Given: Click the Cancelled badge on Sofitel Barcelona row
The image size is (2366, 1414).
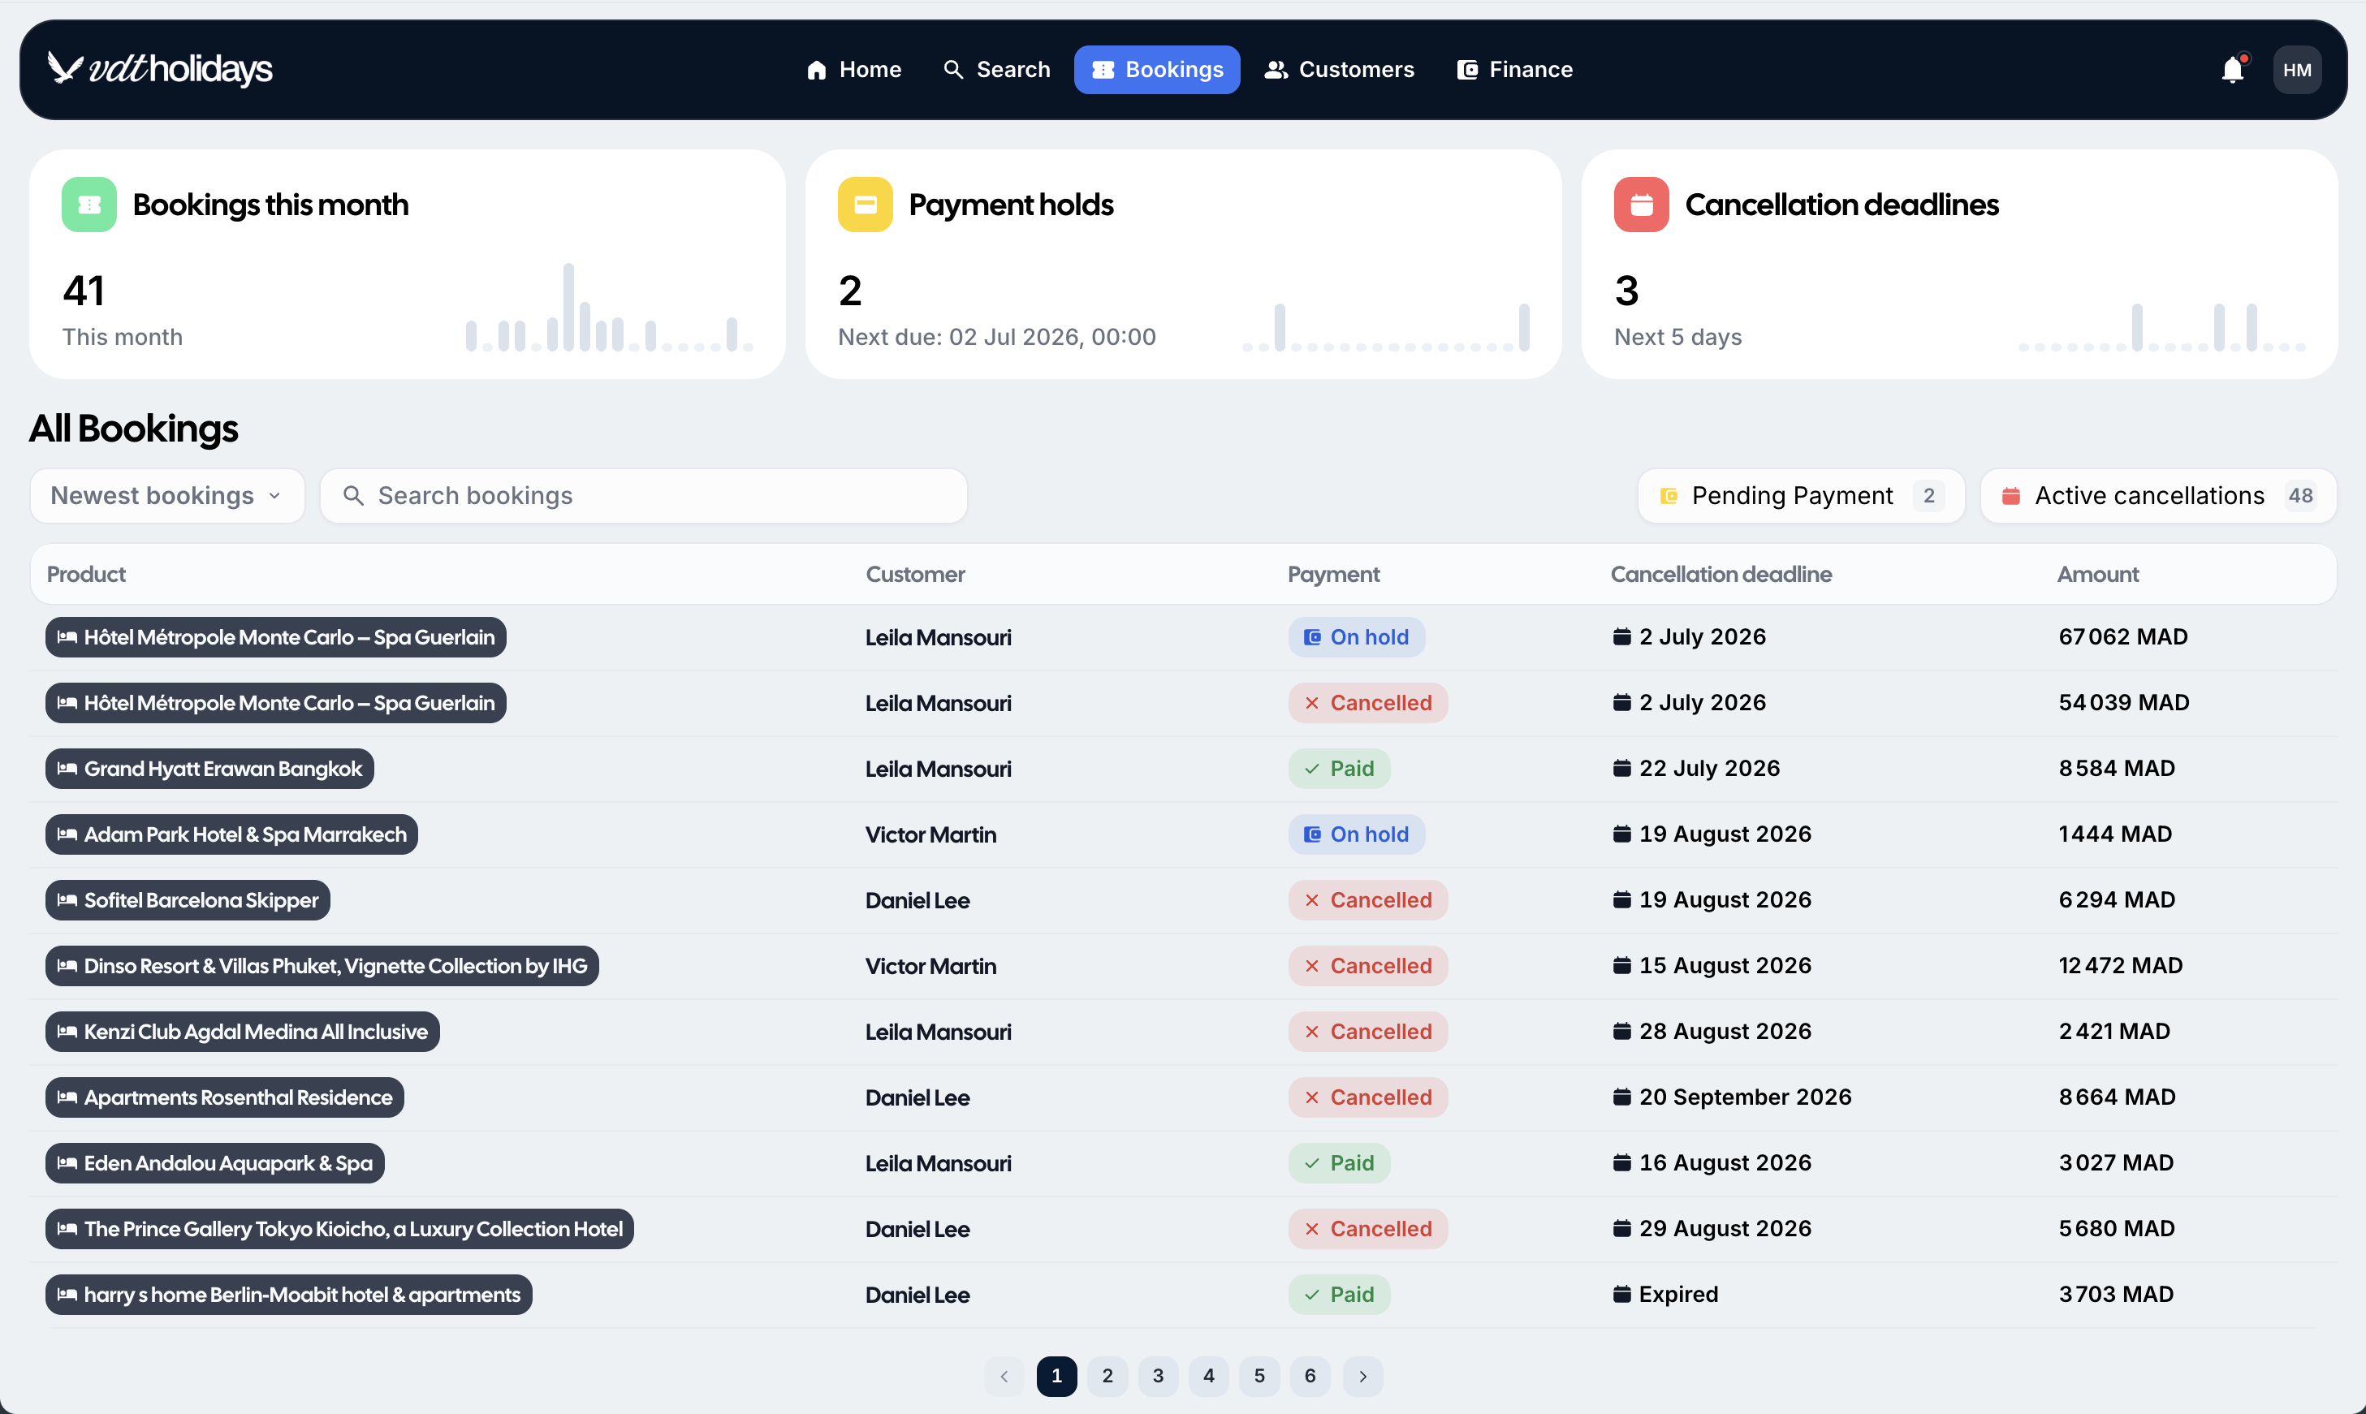Looking at the screenshot, I should click(1367, 900).
